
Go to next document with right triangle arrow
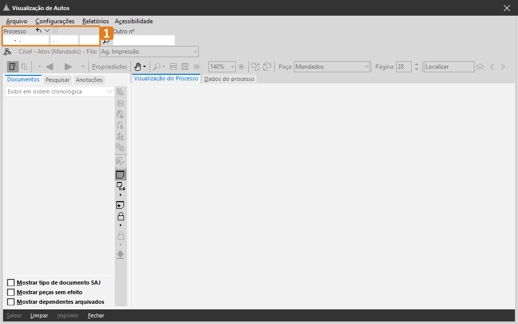pos(68,67)
